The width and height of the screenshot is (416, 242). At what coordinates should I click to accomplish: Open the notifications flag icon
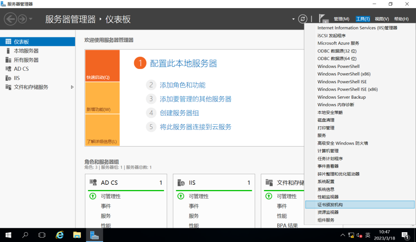[x=323, y=19]
